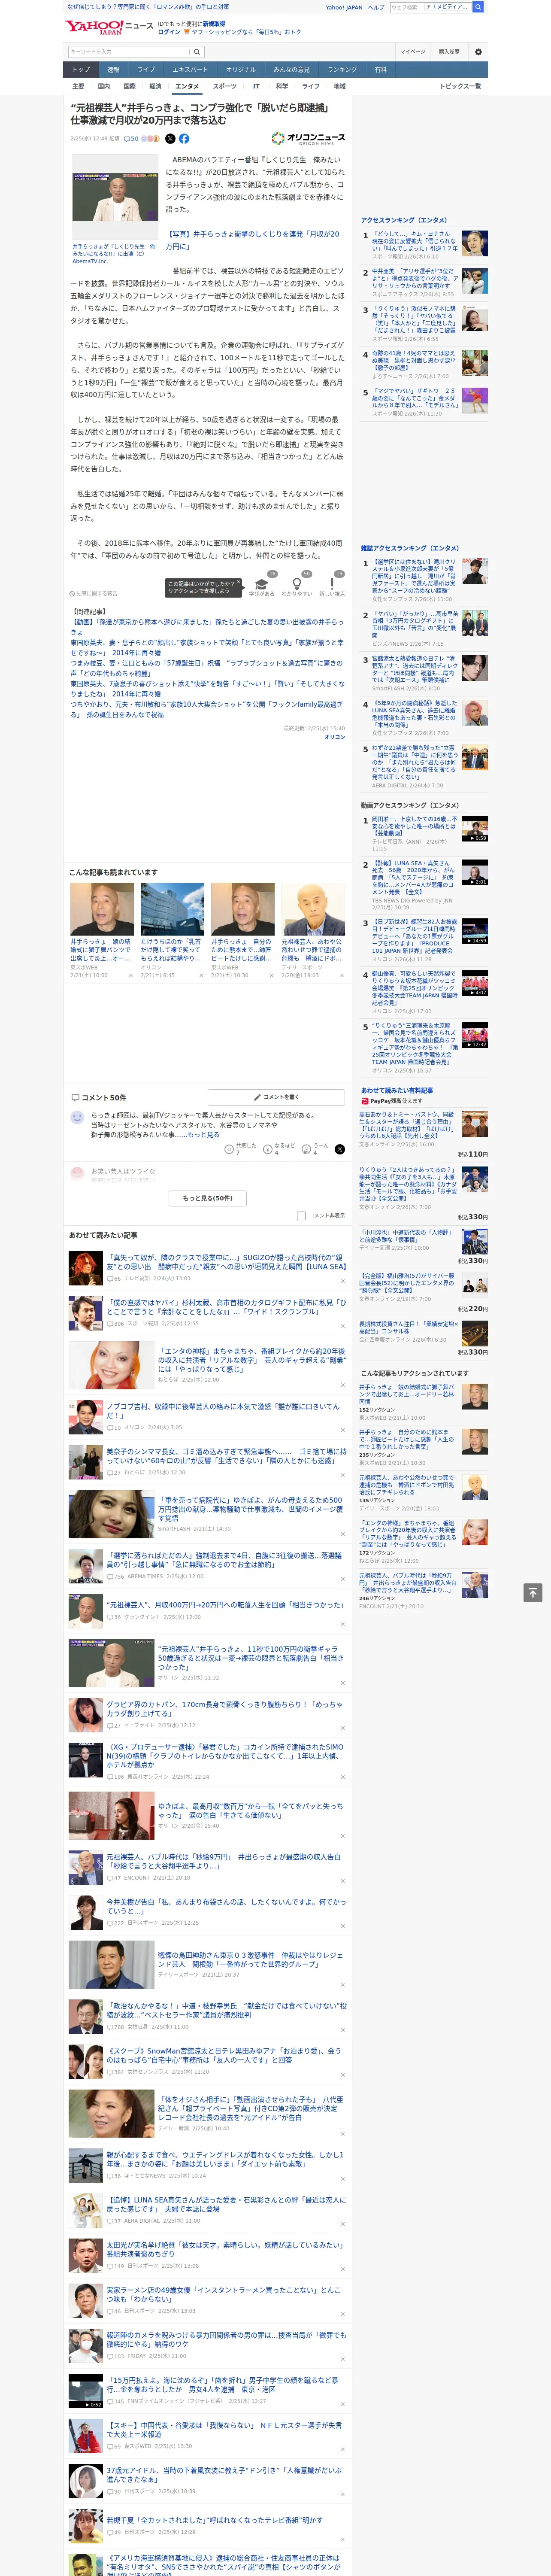The image size is (551, 2576).
Task: Click the マイページ link
Action: click(x=412, y=51)
